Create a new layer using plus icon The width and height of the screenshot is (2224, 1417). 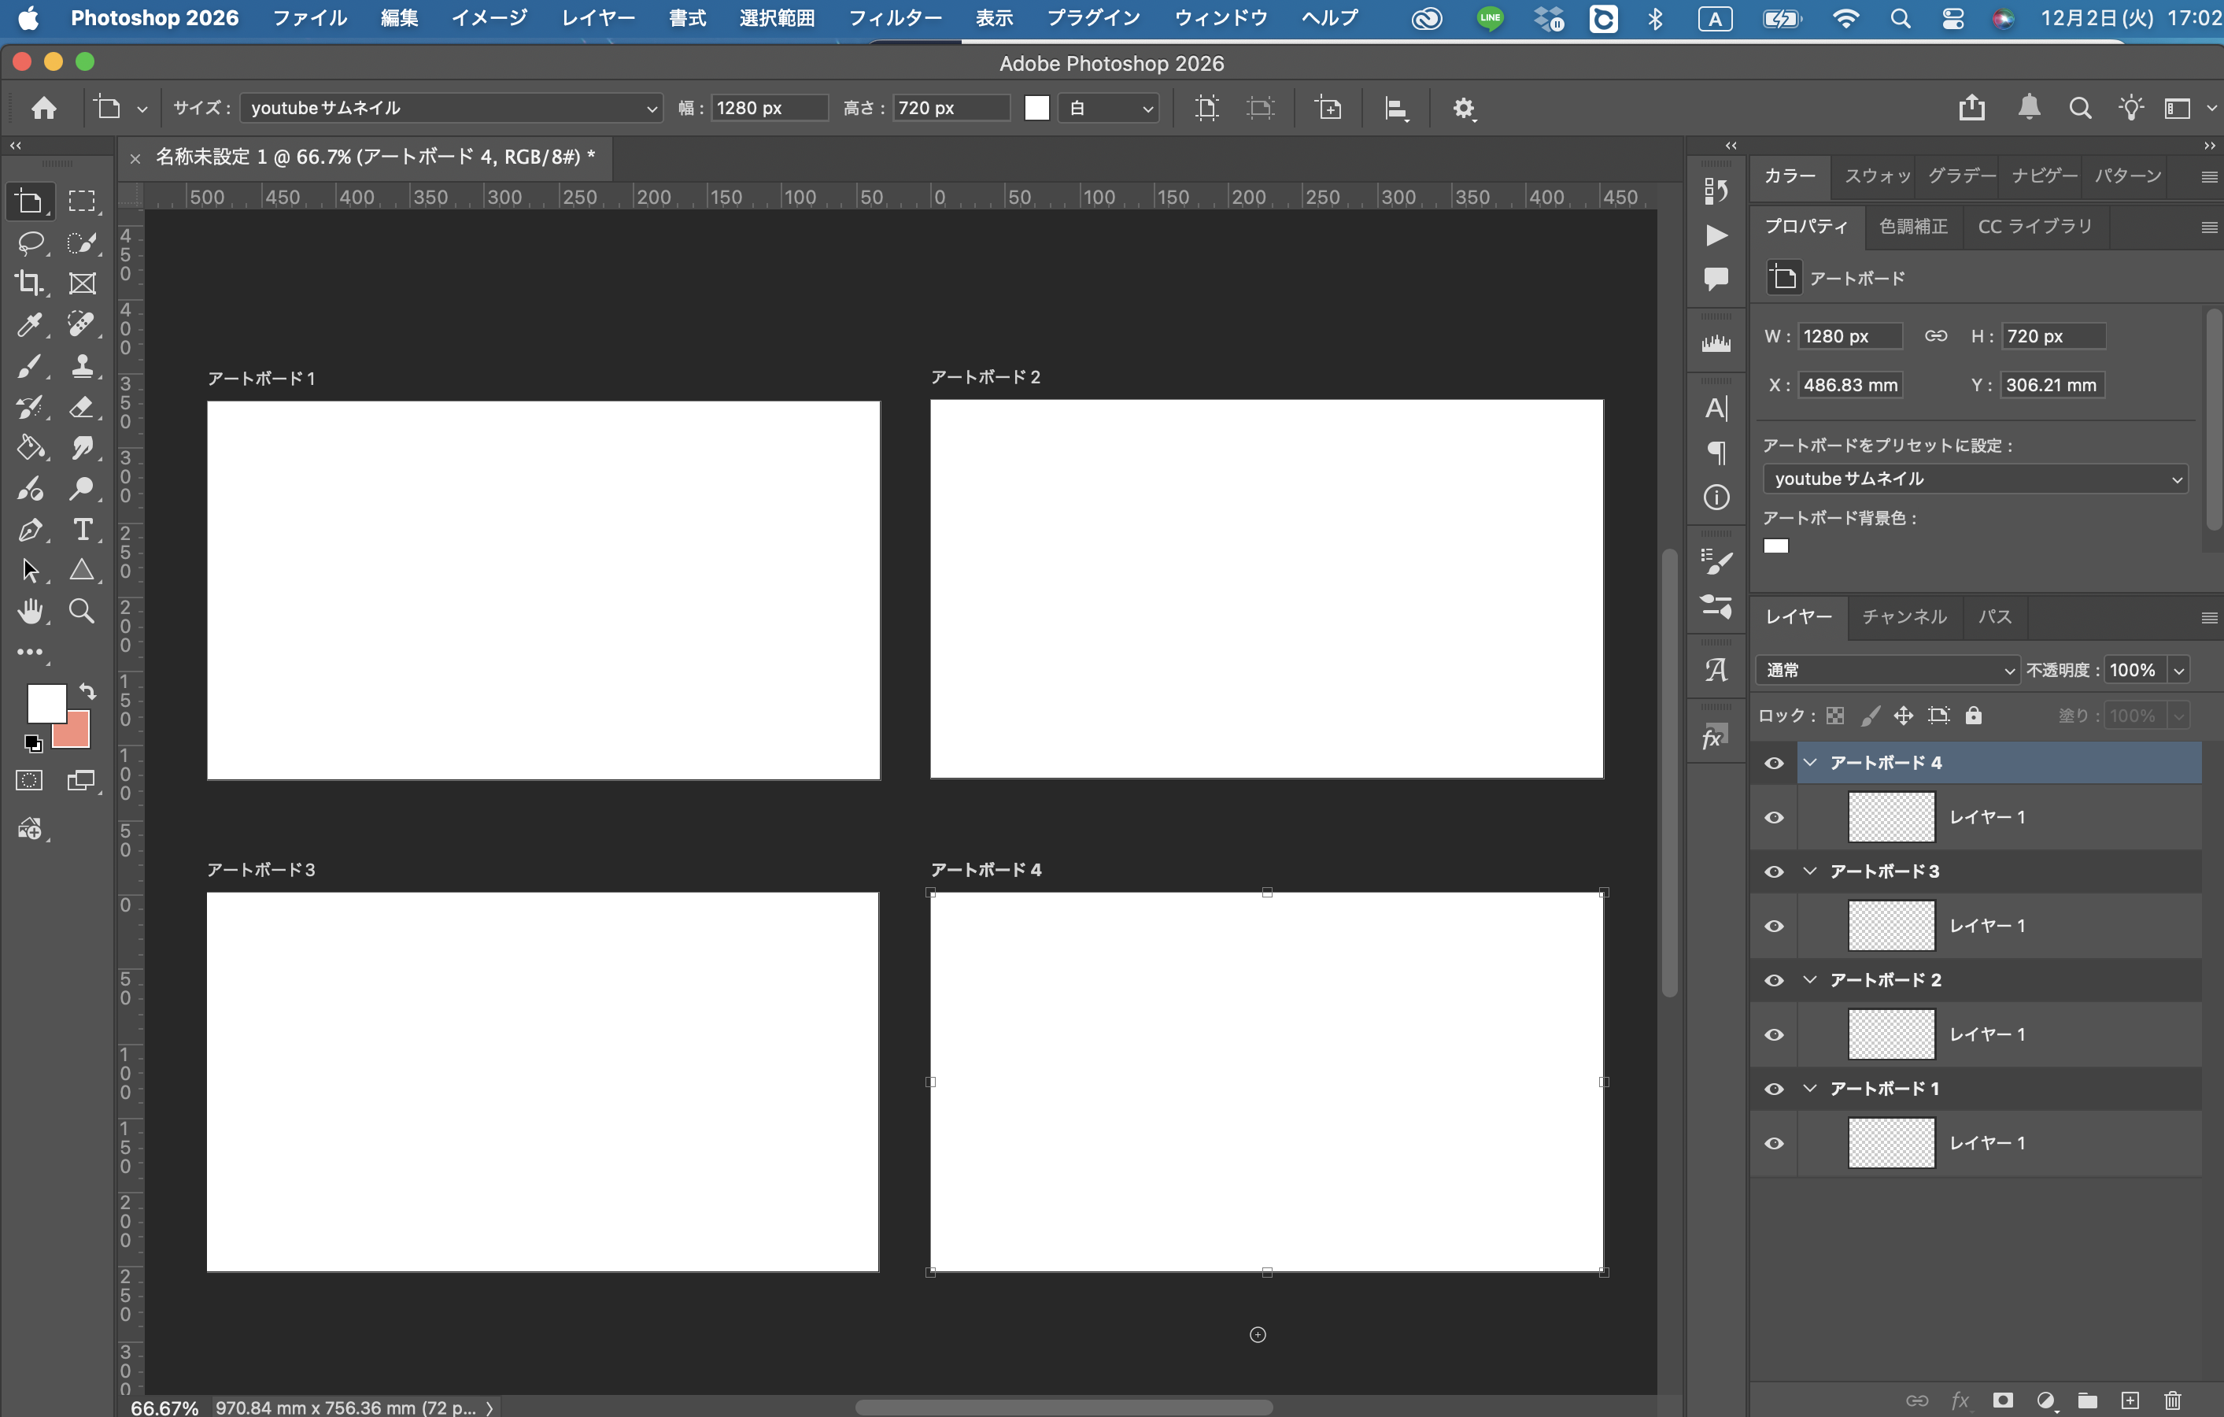(2130, 1400)
